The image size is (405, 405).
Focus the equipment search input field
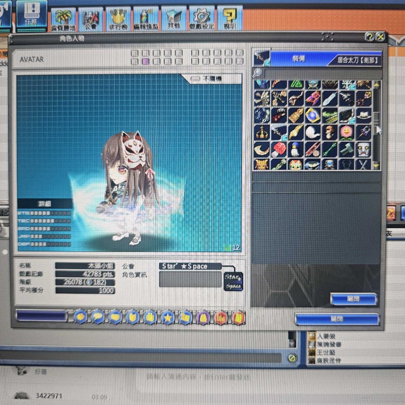point(322,73)
